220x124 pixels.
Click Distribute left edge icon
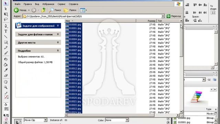click(195, 13)
